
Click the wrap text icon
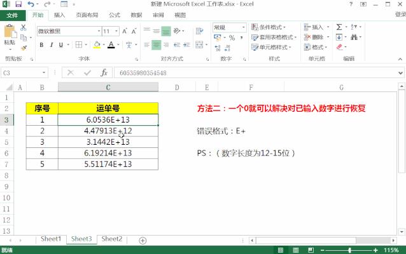(x=199, y=31)
